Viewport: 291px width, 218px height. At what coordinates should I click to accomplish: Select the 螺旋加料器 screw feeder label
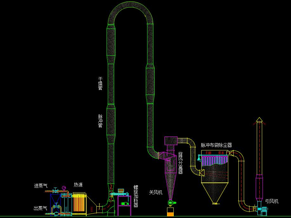(136, 196)
